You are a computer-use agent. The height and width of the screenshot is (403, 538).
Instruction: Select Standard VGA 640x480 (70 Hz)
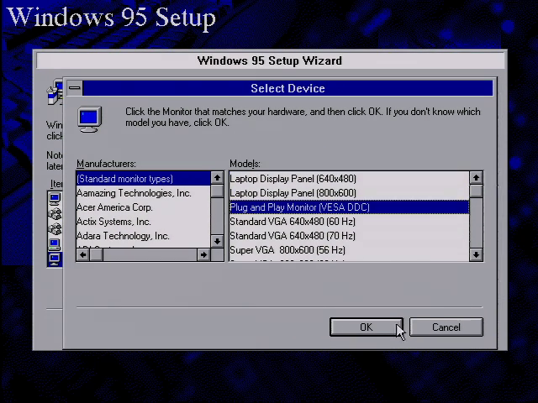pyautogui.click(x=349, y=236)
